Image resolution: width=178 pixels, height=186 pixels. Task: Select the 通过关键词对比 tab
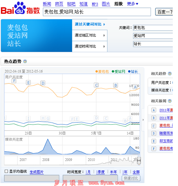90,24
